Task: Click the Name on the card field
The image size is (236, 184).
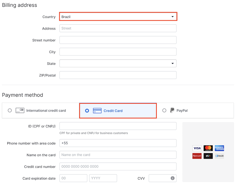Action: (x=118, y=155)
